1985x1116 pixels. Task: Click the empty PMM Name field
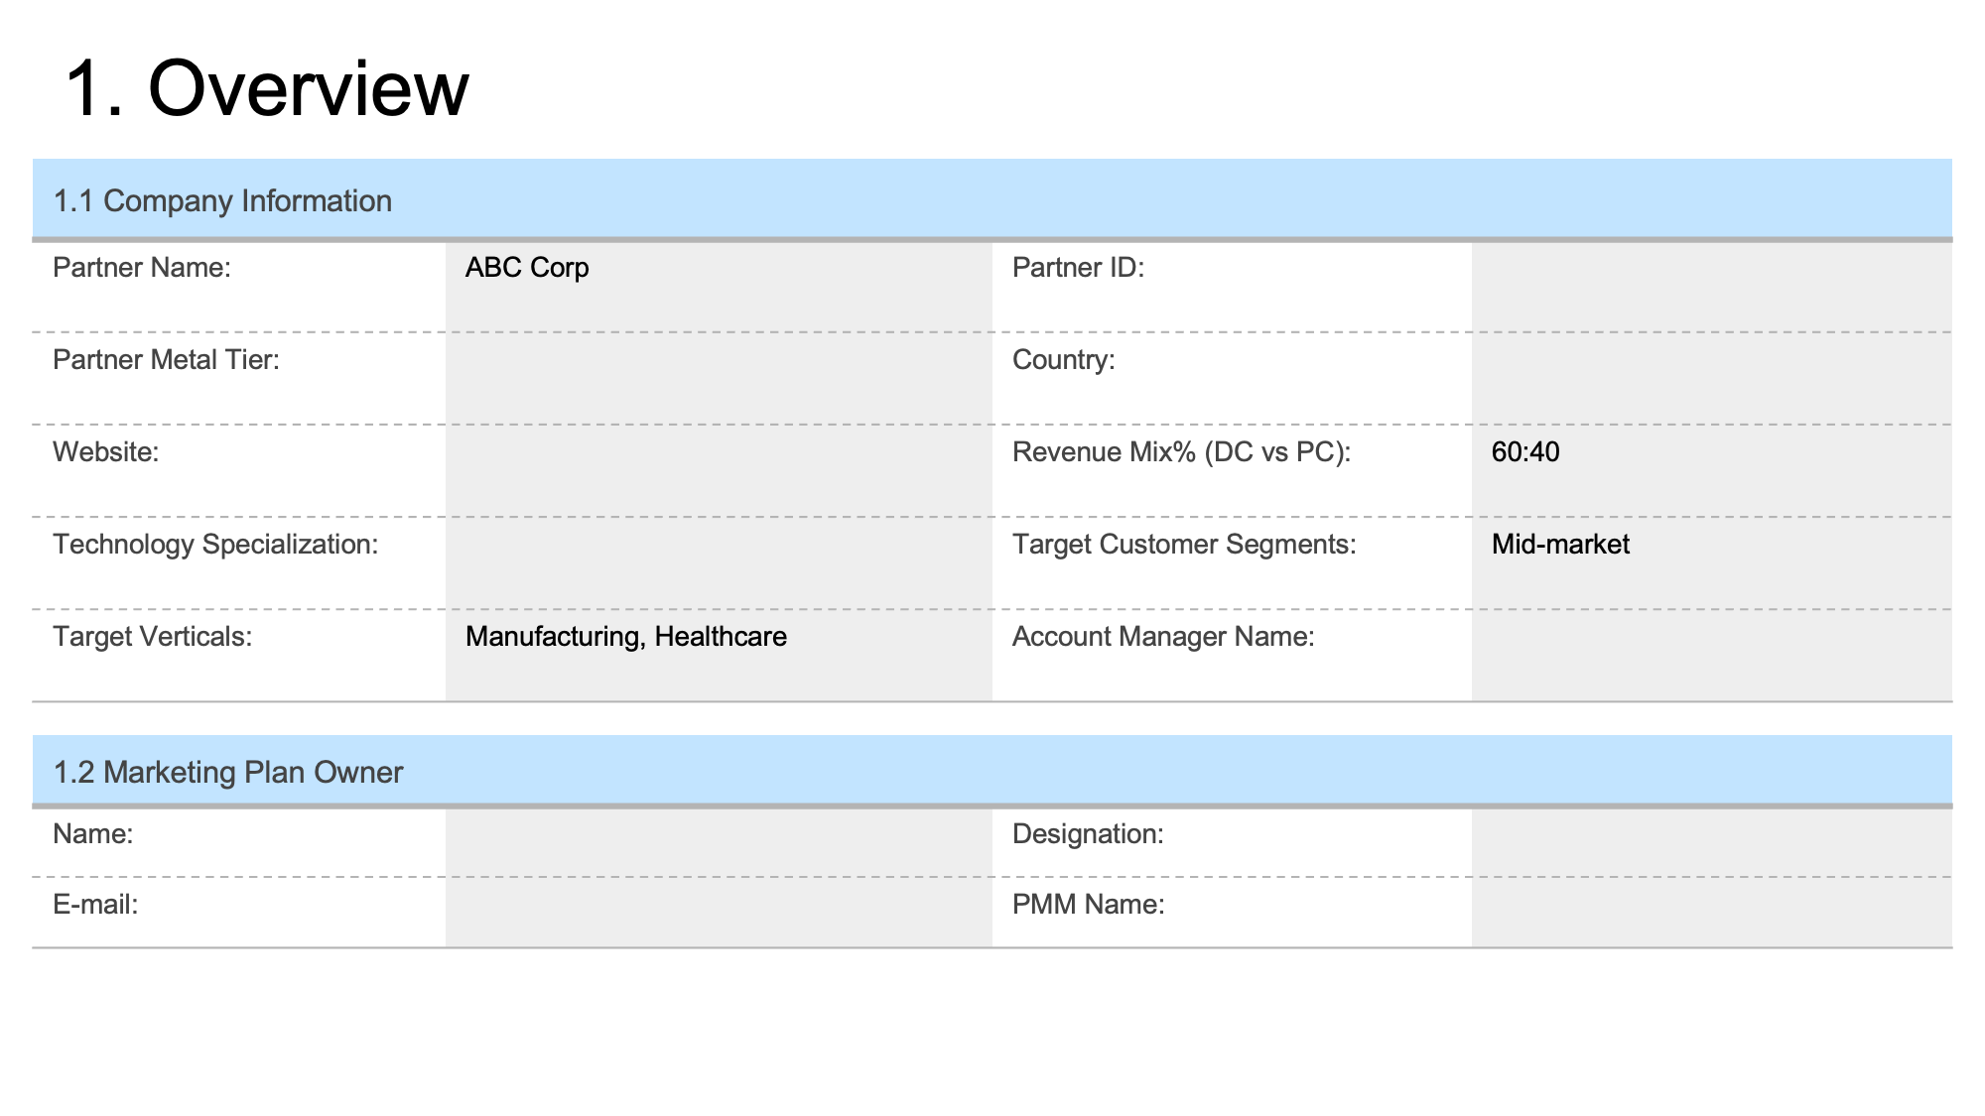[1711, 912]
